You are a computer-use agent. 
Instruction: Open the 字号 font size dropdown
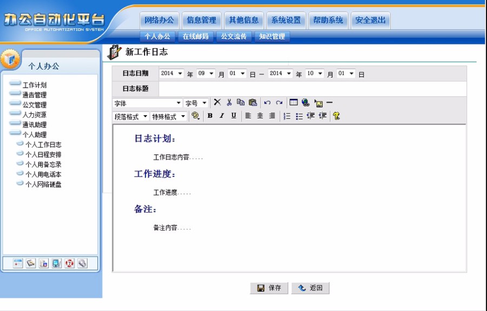[x=196, y=103]
